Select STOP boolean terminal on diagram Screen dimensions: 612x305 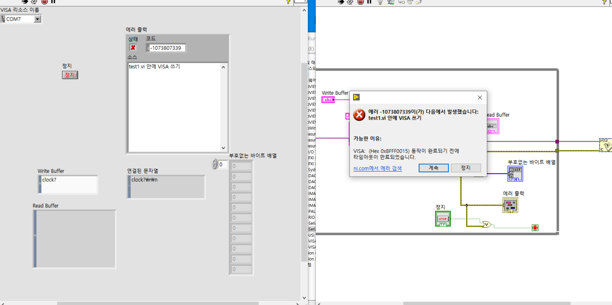443,219
